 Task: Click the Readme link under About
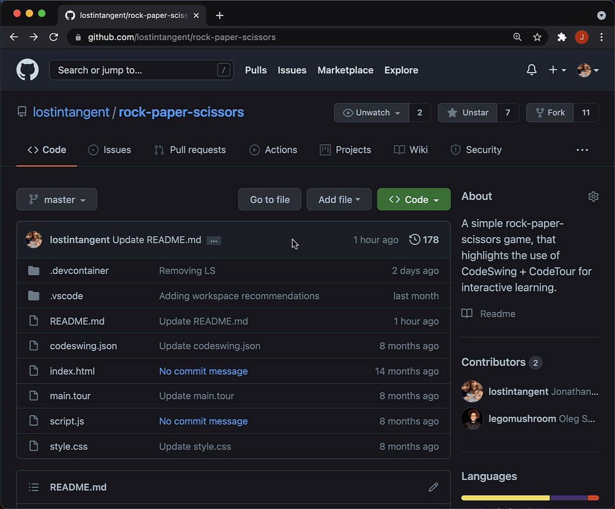pyautogui.click(x=488, y=313)
